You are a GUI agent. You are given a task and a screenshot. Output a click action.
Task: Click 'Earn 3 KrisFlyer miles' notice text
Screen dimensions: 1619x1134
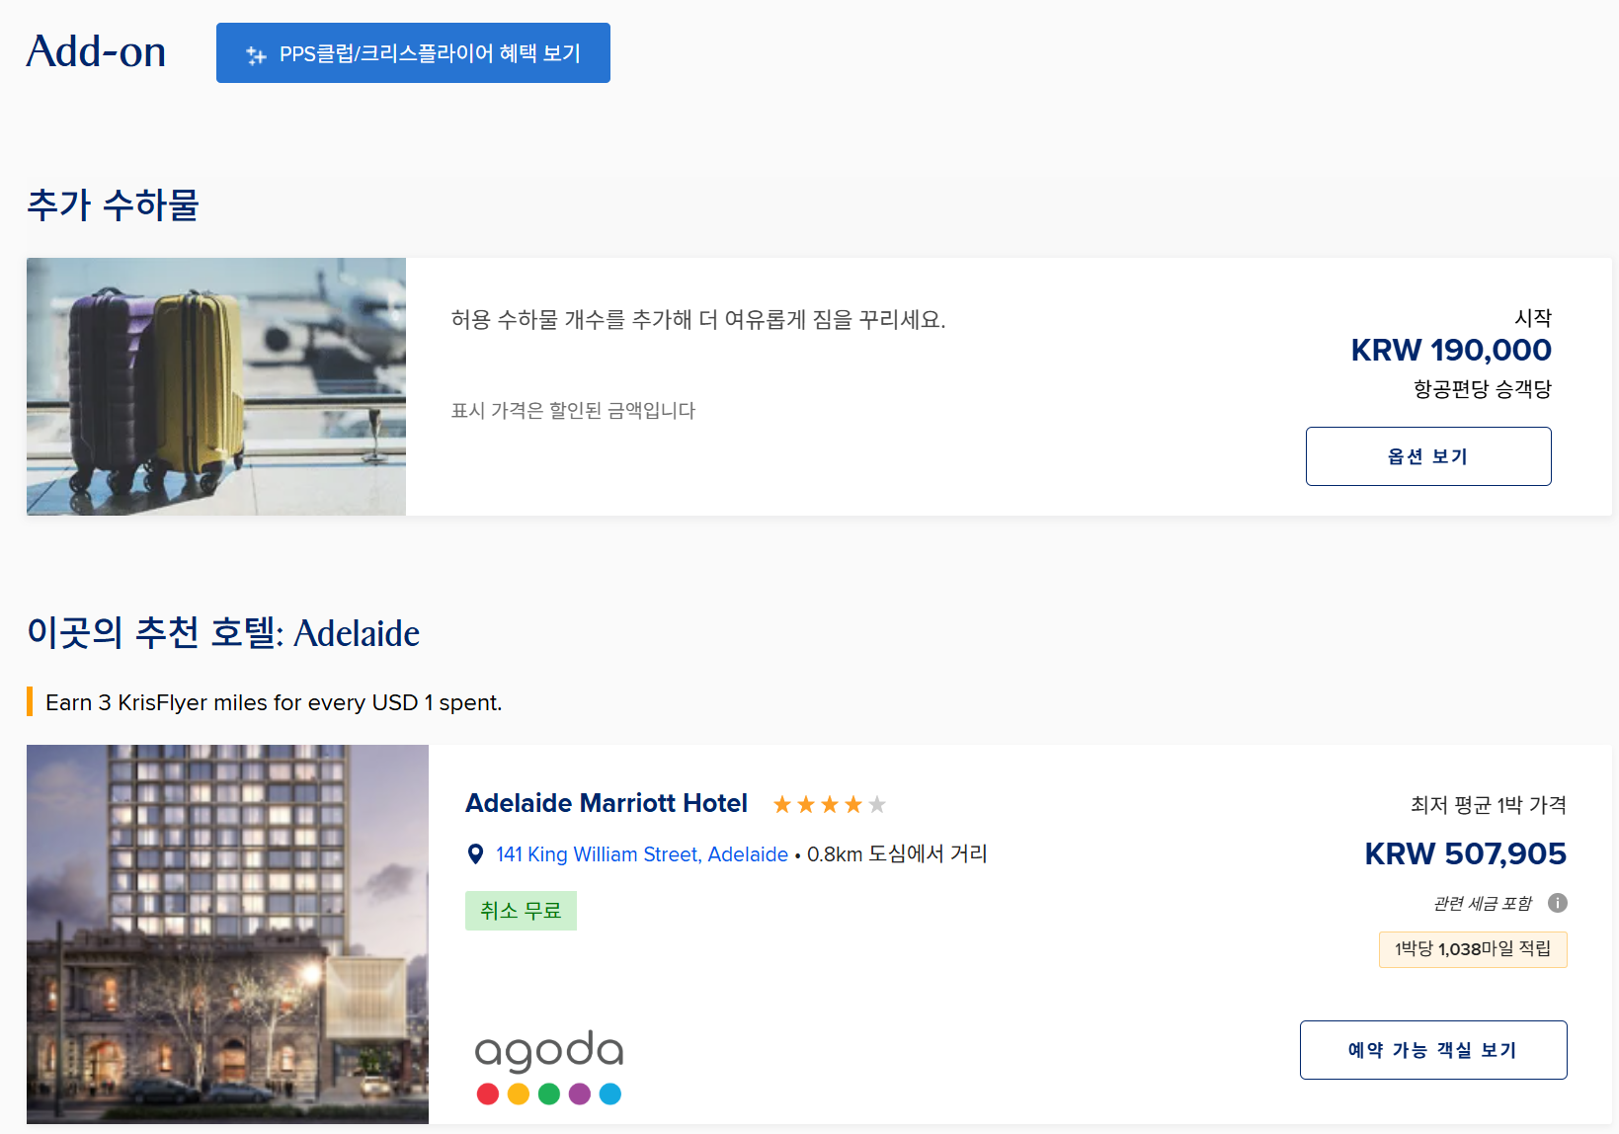click(274, 702)
